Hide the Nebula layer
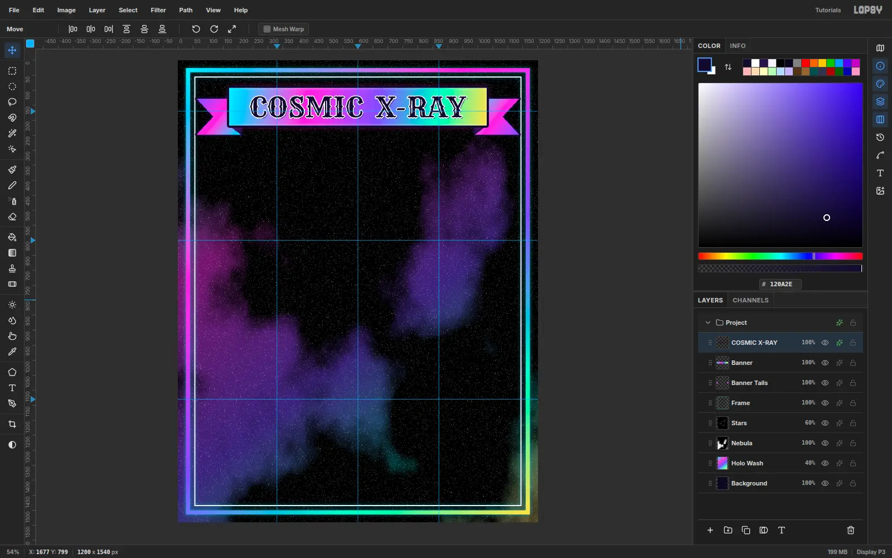Image resolution: width=892 pixels, height=558 pixels. pos(825,443)
